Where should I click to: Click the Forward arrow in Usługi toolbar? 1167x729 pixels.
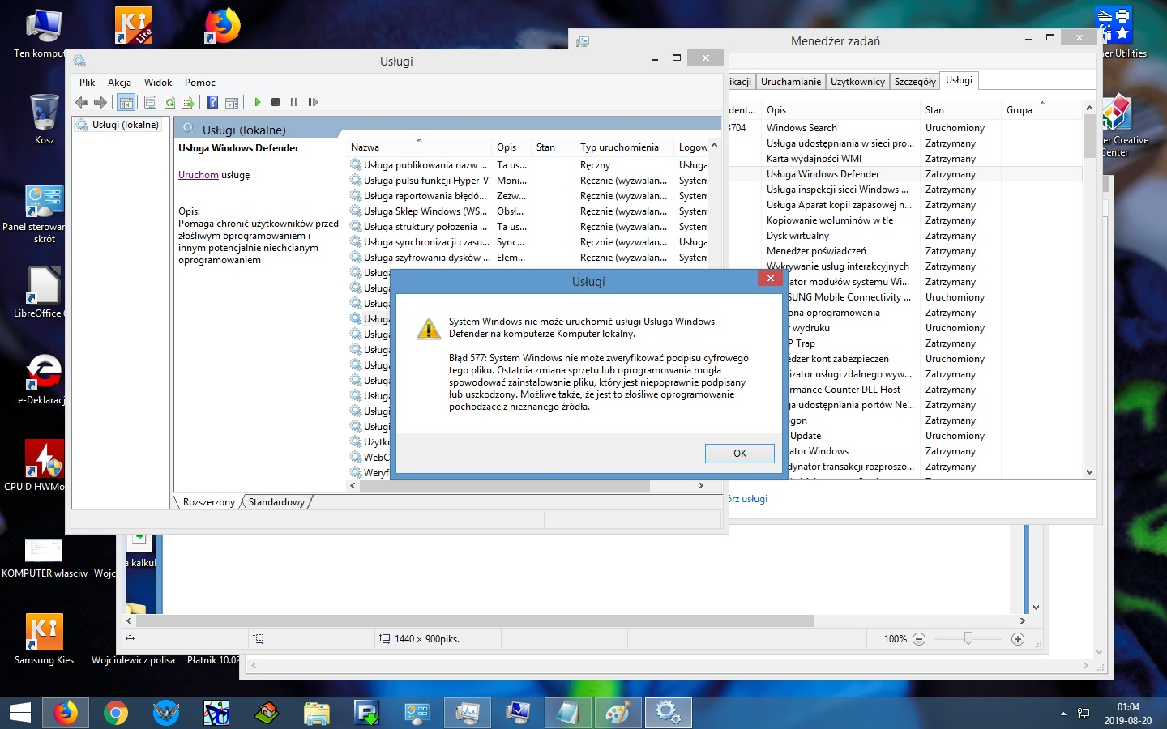100,102
